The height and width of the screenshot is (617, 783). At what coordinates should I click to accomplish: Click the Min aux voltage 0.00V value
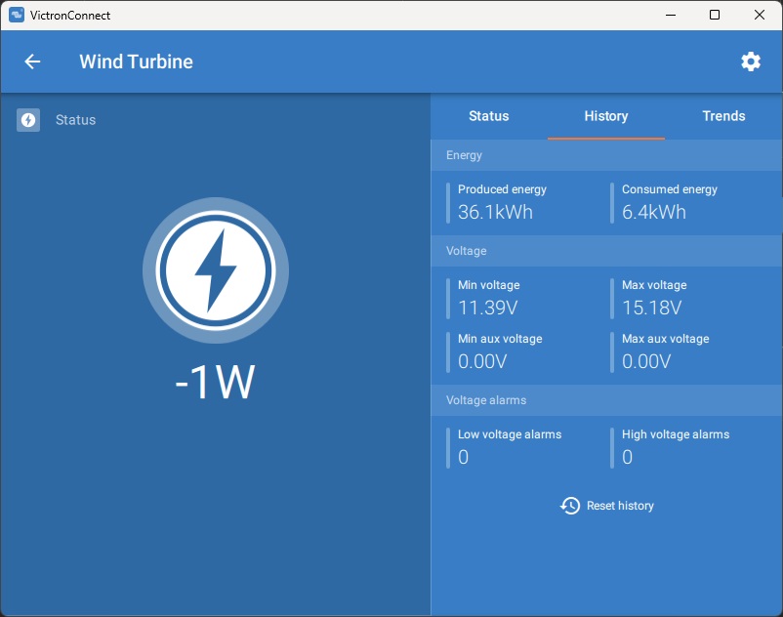pyautogui.click(x=482, y=361)
